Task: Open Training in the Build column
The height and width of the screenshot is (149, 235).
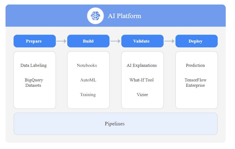Action: [88, 95]
